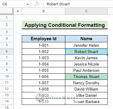Screen dimensions: 113x109
Task: Select row 8 header
Action: (7, 64)
